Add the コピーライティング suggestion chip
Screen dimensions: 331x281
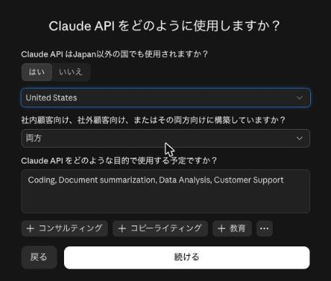(160, 228)
